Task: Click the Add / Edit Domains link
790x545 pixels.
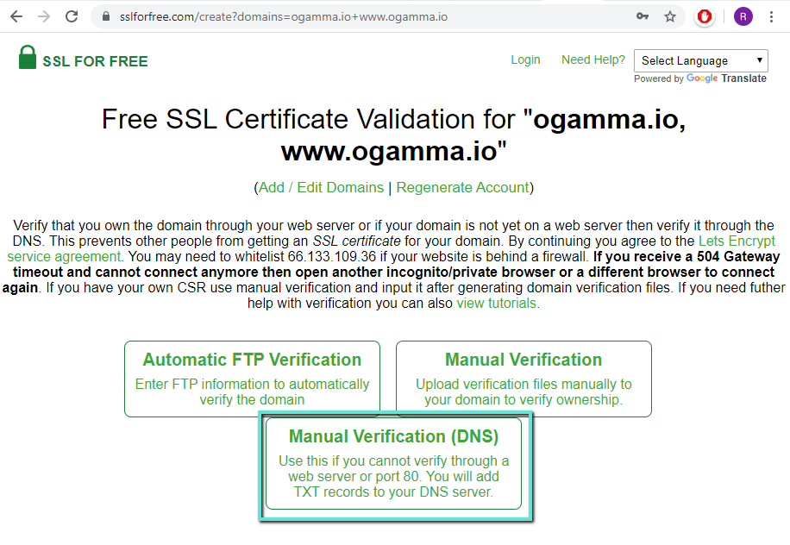Action: 321,187
